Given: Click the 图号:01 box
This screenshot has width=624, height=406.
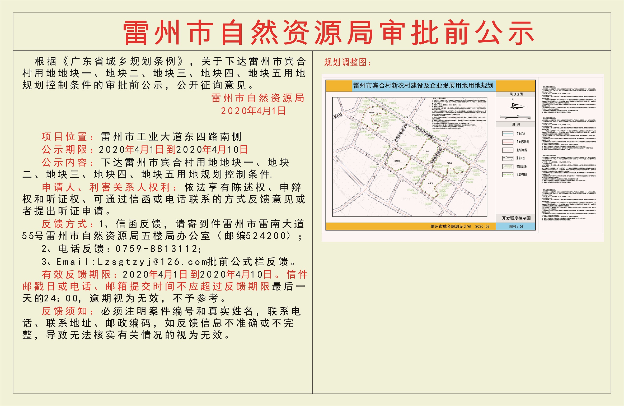Looking at the screenshot, I should (x=516, y=227).
